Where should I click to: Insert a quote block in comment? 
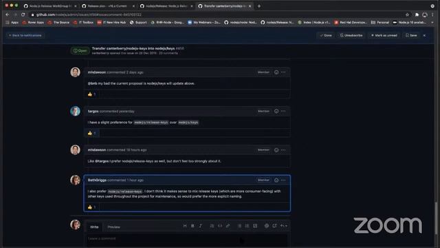click(212, 226)
